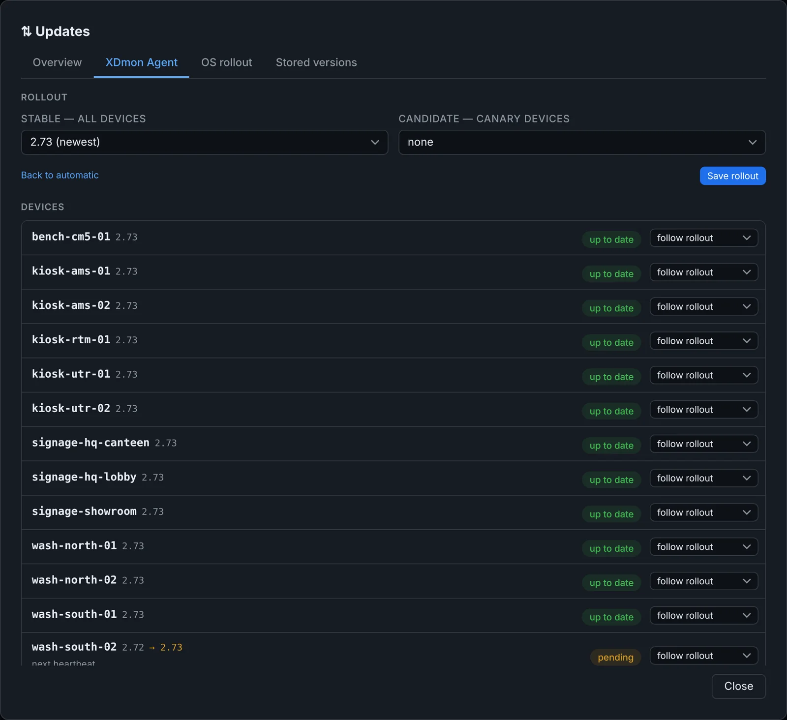The height and width of the screenshot is (720, 787).
Task: Open the OS rollout tab
Action: (226, 62)
